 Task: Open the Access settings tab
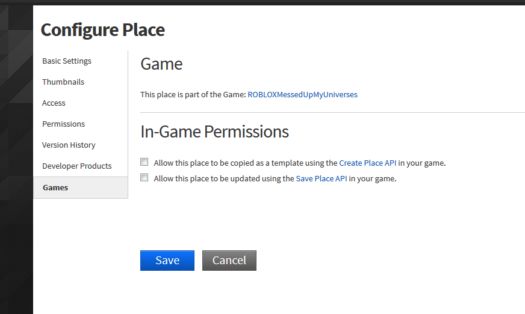[x=54, y=103]
